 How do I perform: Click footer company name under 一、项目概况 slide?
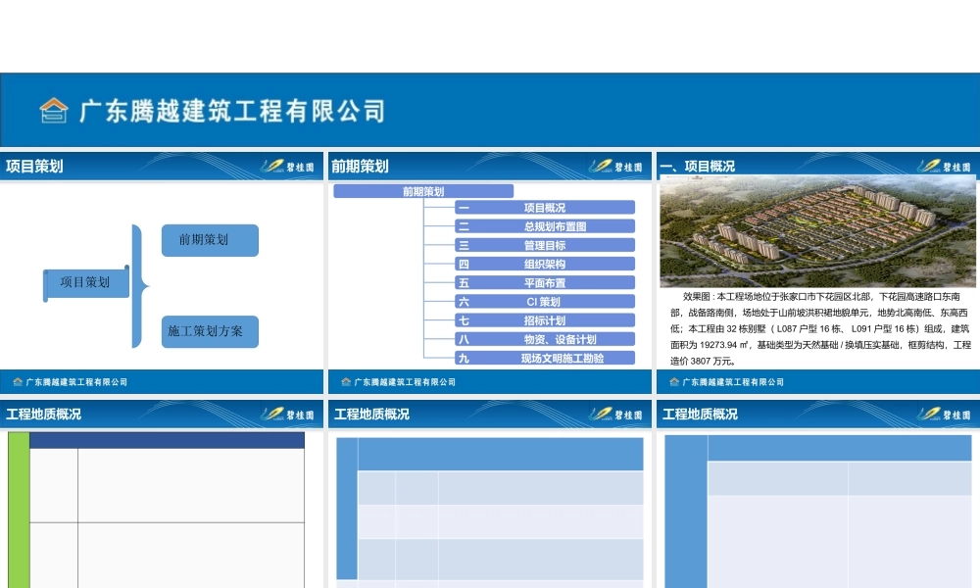[x=732, y=382]
